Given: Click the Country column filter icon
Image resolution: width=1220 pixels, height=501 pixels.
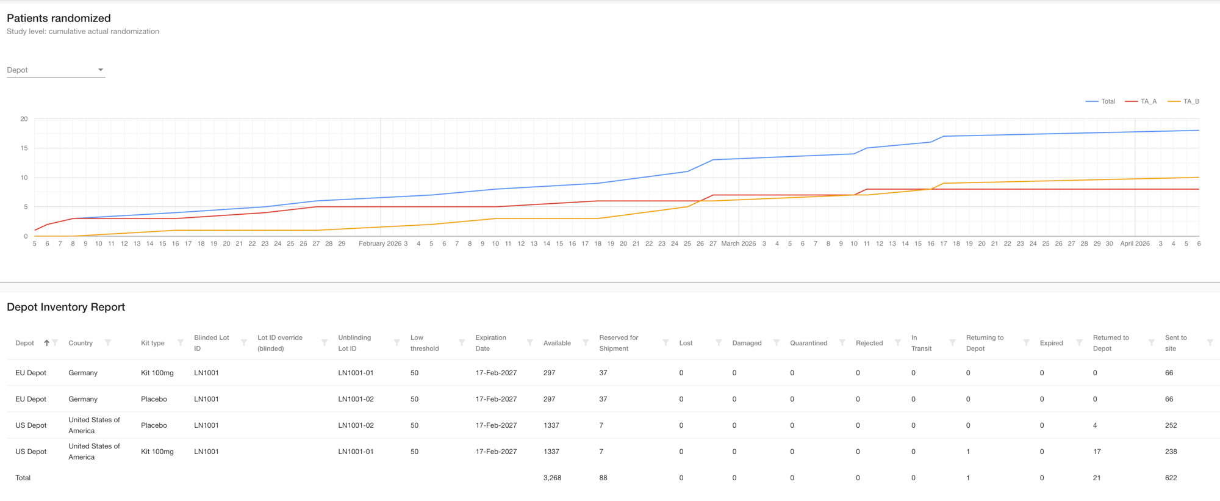Looking at the screenshot, I should click(x=108, y=343).
